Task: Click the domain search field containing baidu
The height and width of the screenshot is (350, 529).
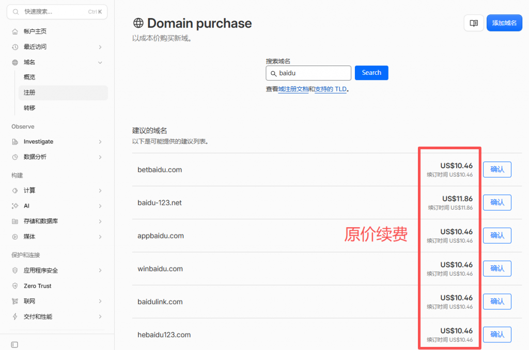Action: 308,73
